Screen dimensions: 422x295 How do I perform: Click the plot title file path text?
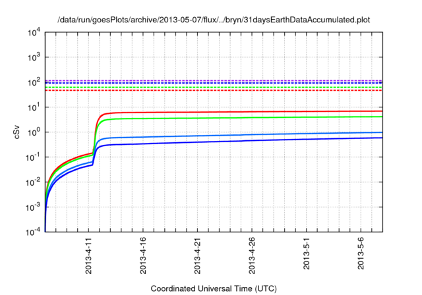(x=214, y=20)
